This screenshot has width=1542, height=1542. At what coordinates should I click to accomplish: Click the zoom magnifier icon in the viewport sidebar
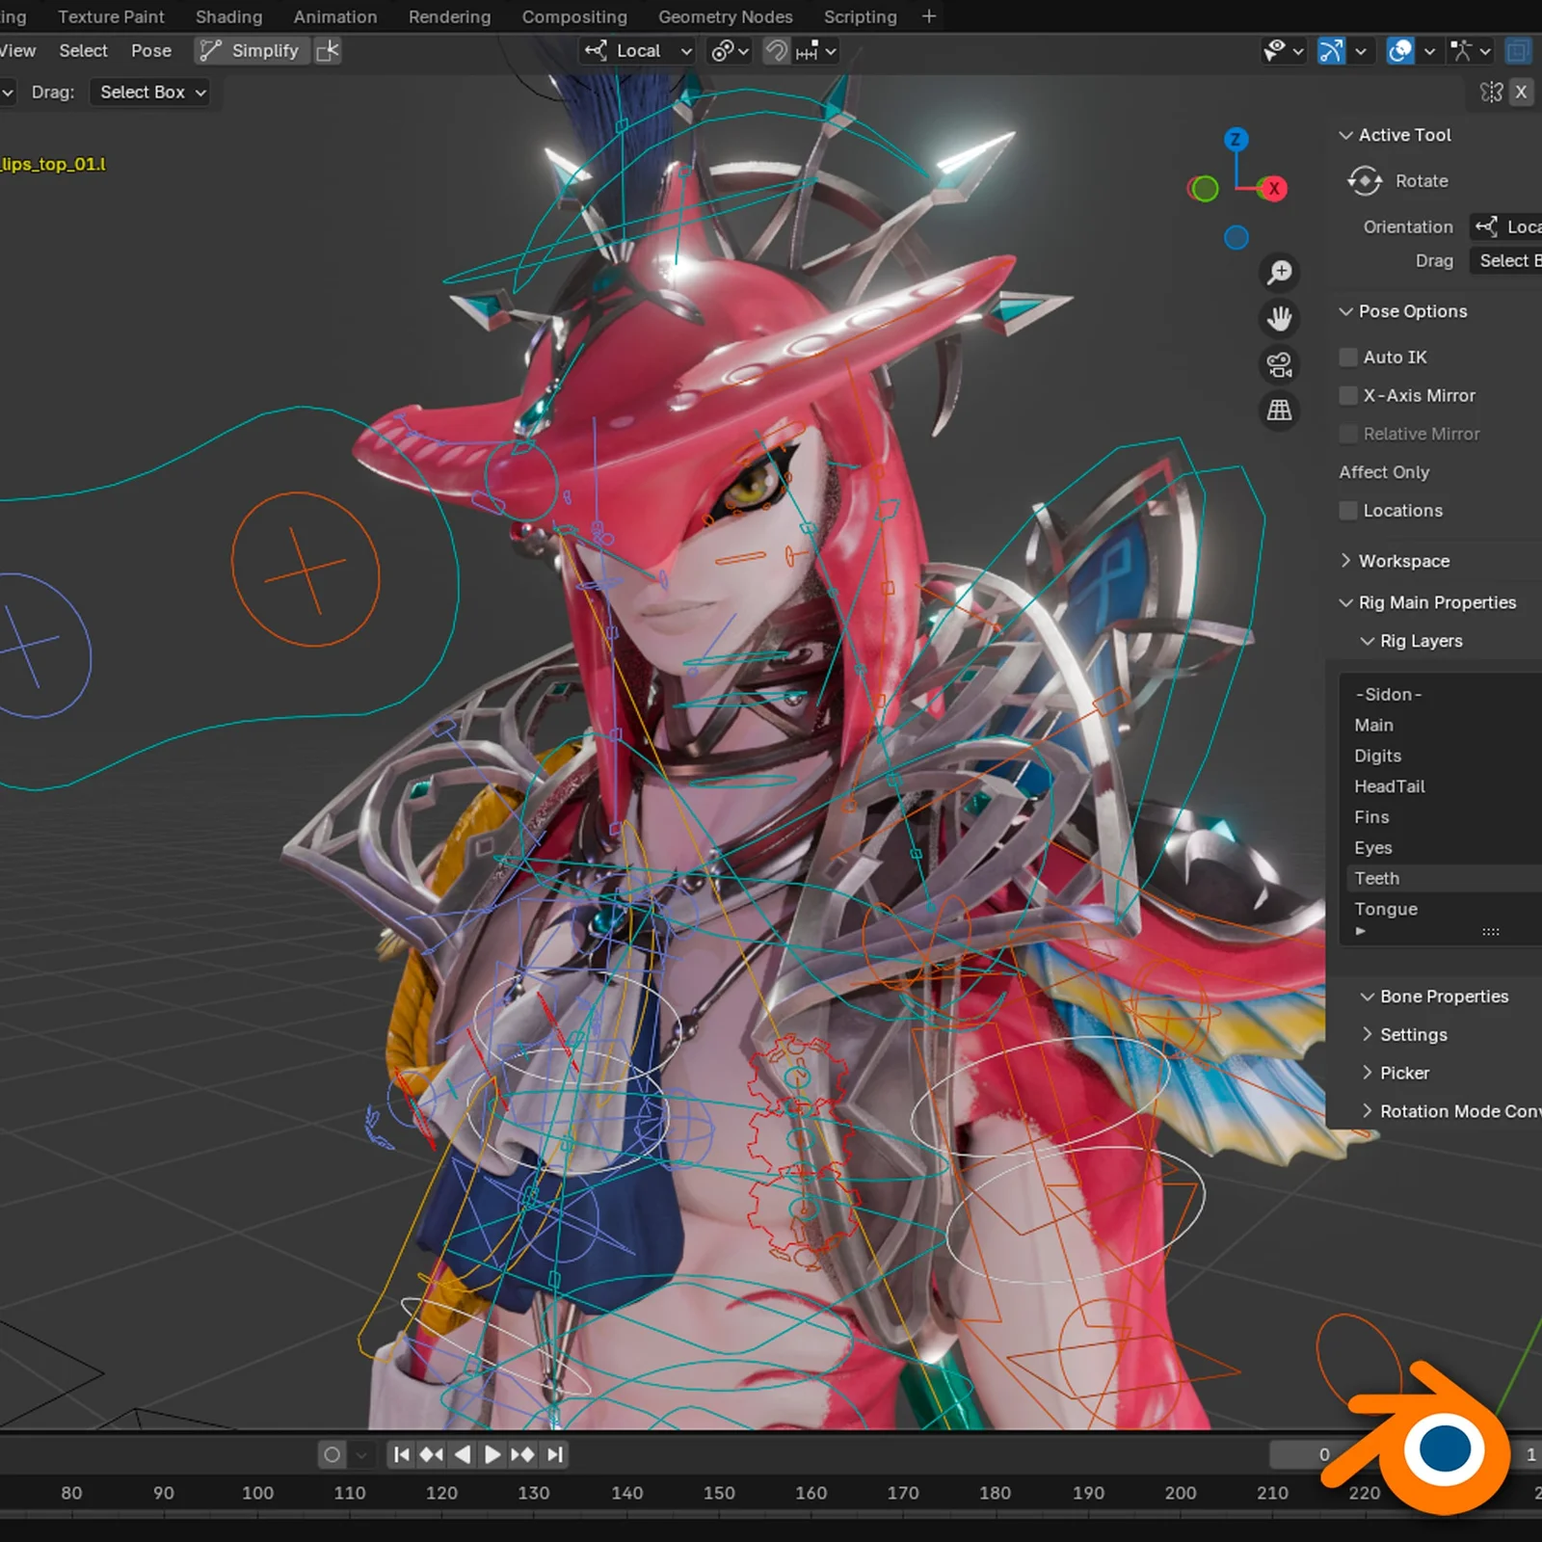1279,271
